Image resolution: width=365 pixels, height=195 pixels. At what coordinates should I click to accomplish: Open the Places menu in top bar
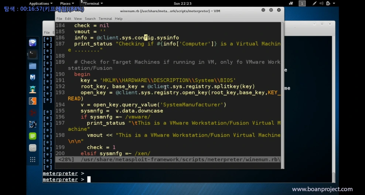[67, 3]
